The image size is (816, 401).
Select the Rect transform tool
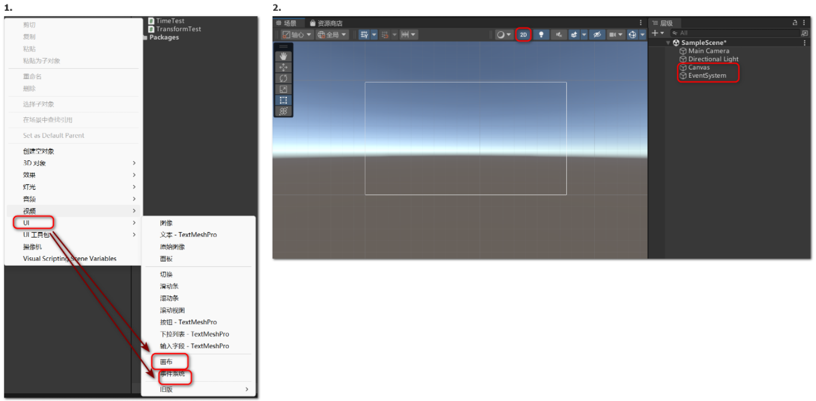[283, 100]
